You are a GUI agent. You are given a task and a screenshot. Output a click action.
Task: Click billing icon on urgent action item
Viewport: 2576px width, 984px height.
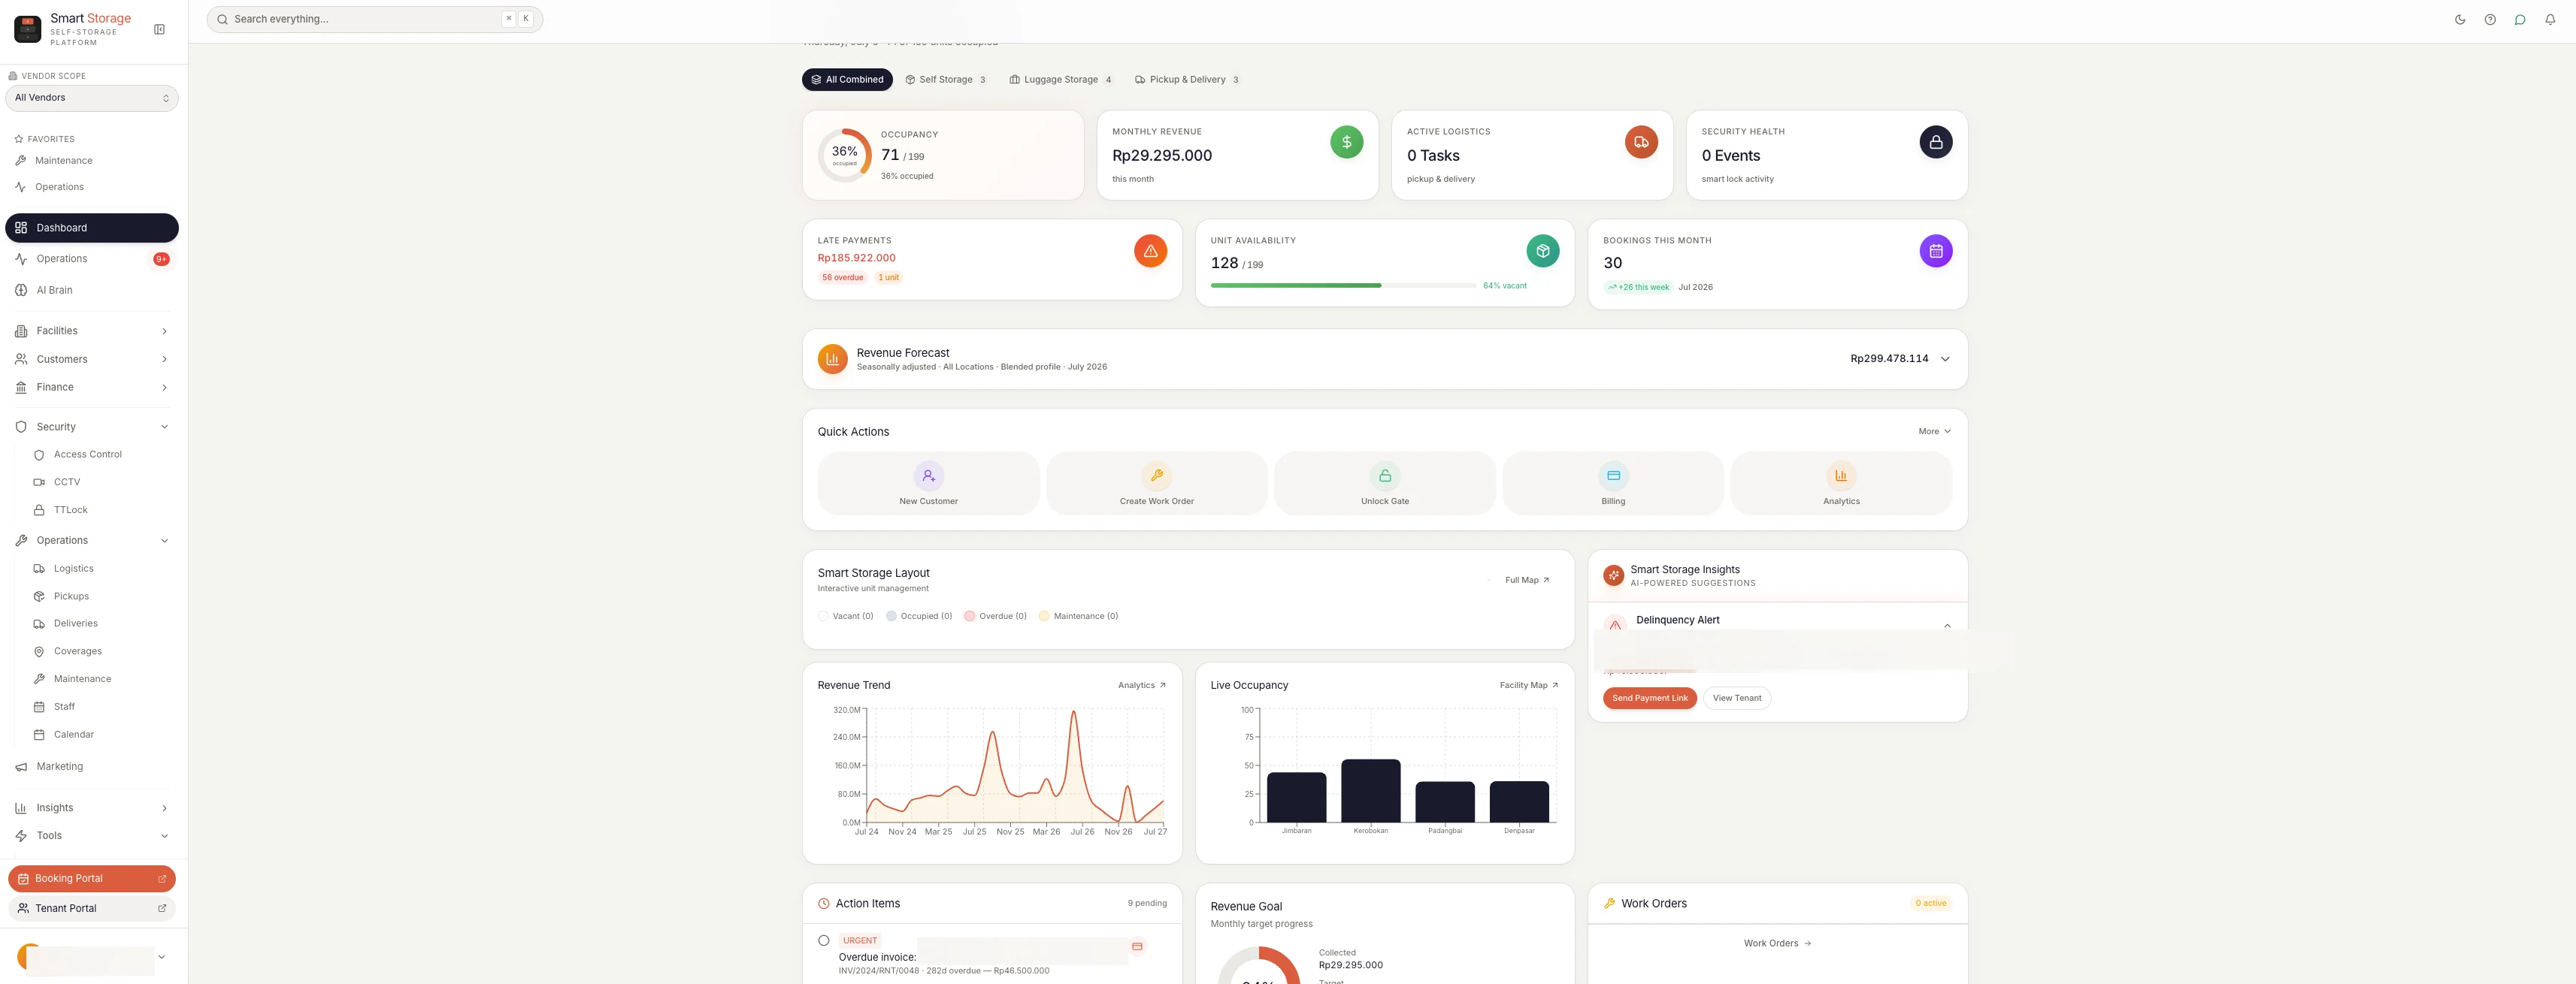(x=1137, y=946)
